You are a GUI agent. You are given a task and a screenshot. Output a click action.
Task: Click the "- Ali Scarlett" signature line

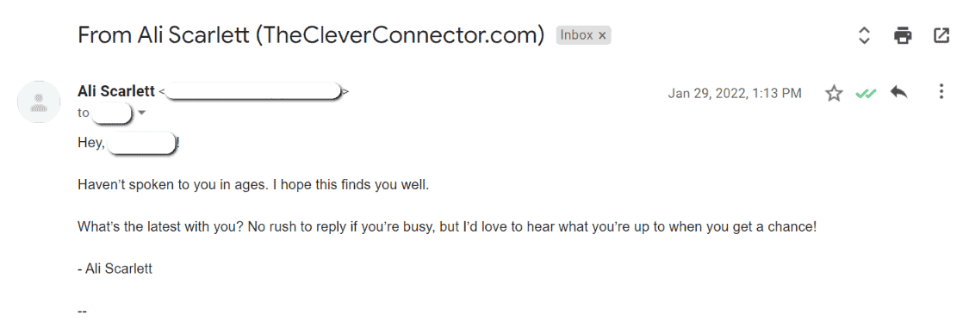click(x=115, y=269)
